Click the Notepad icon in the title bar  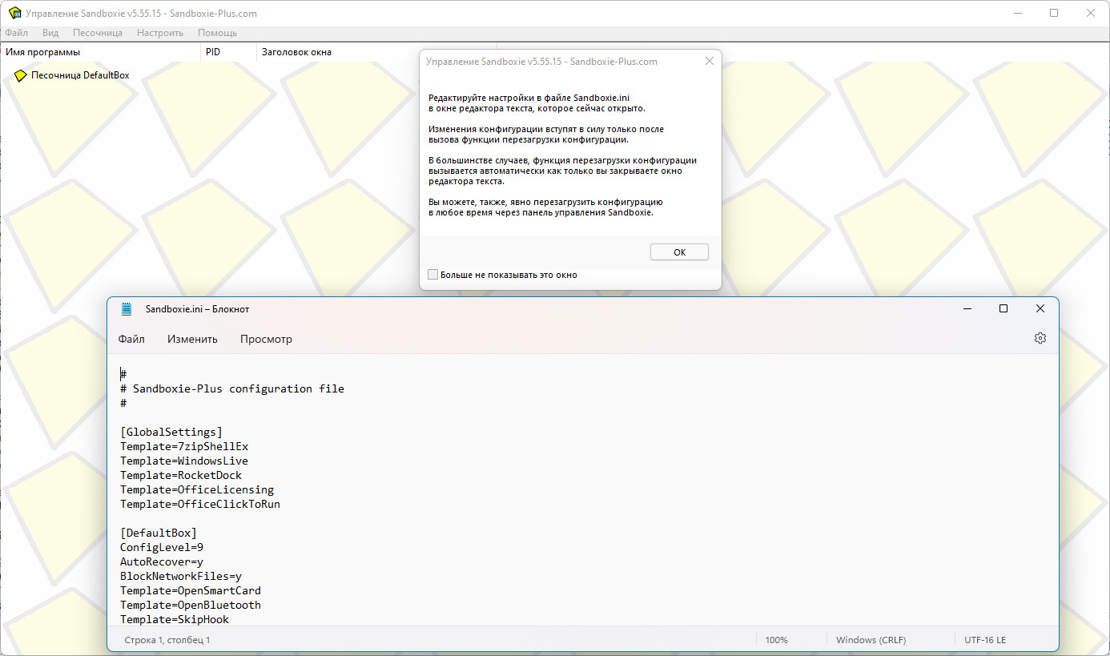pos(126,308)
